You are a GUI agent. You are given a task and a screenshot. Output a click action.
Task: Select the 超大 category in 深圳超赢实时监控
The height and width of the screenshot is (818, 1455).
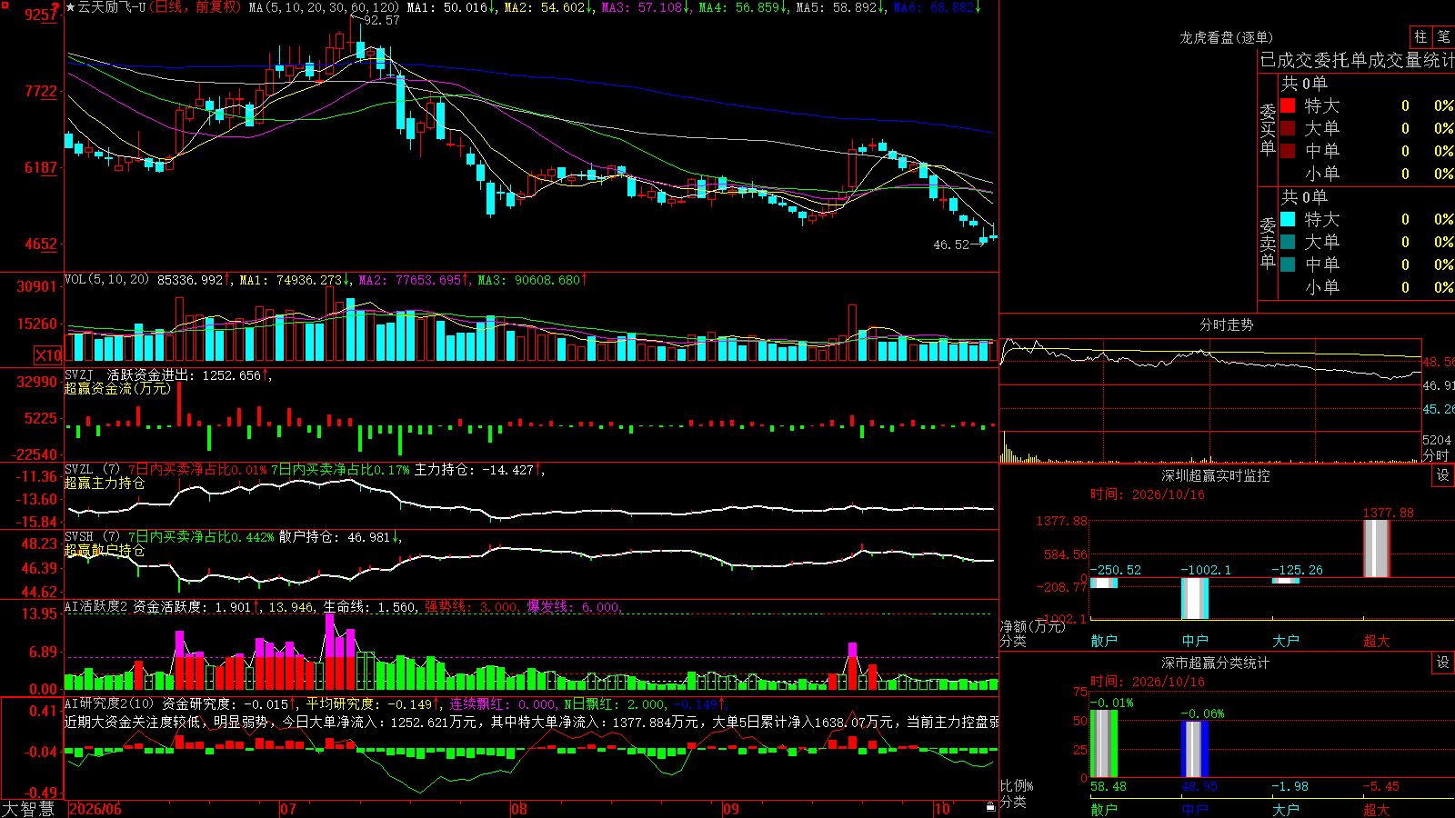1377,641
